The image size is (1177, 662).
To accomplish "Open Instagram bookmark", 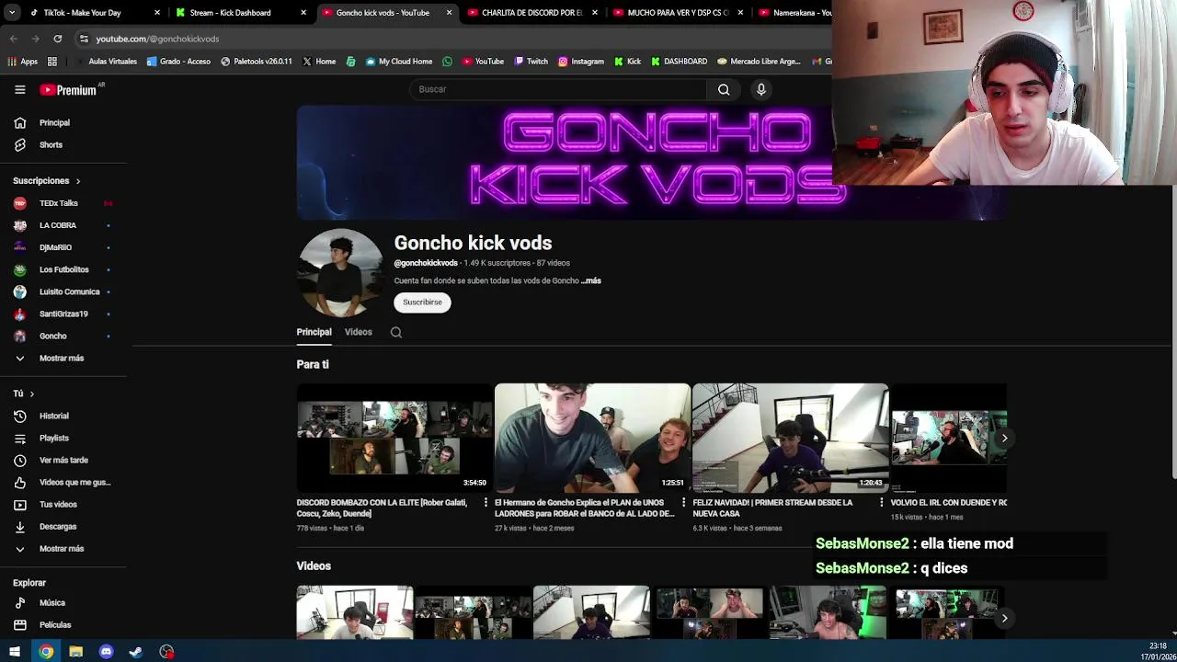I will pos(580,62).
